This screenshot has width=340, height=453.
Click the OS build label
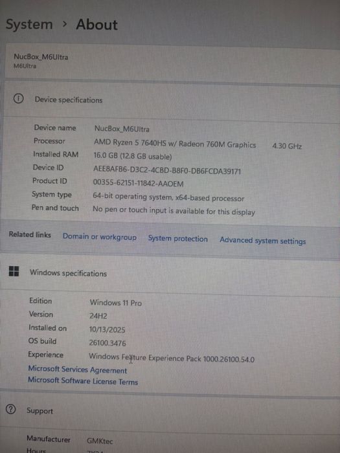(42, 341)
